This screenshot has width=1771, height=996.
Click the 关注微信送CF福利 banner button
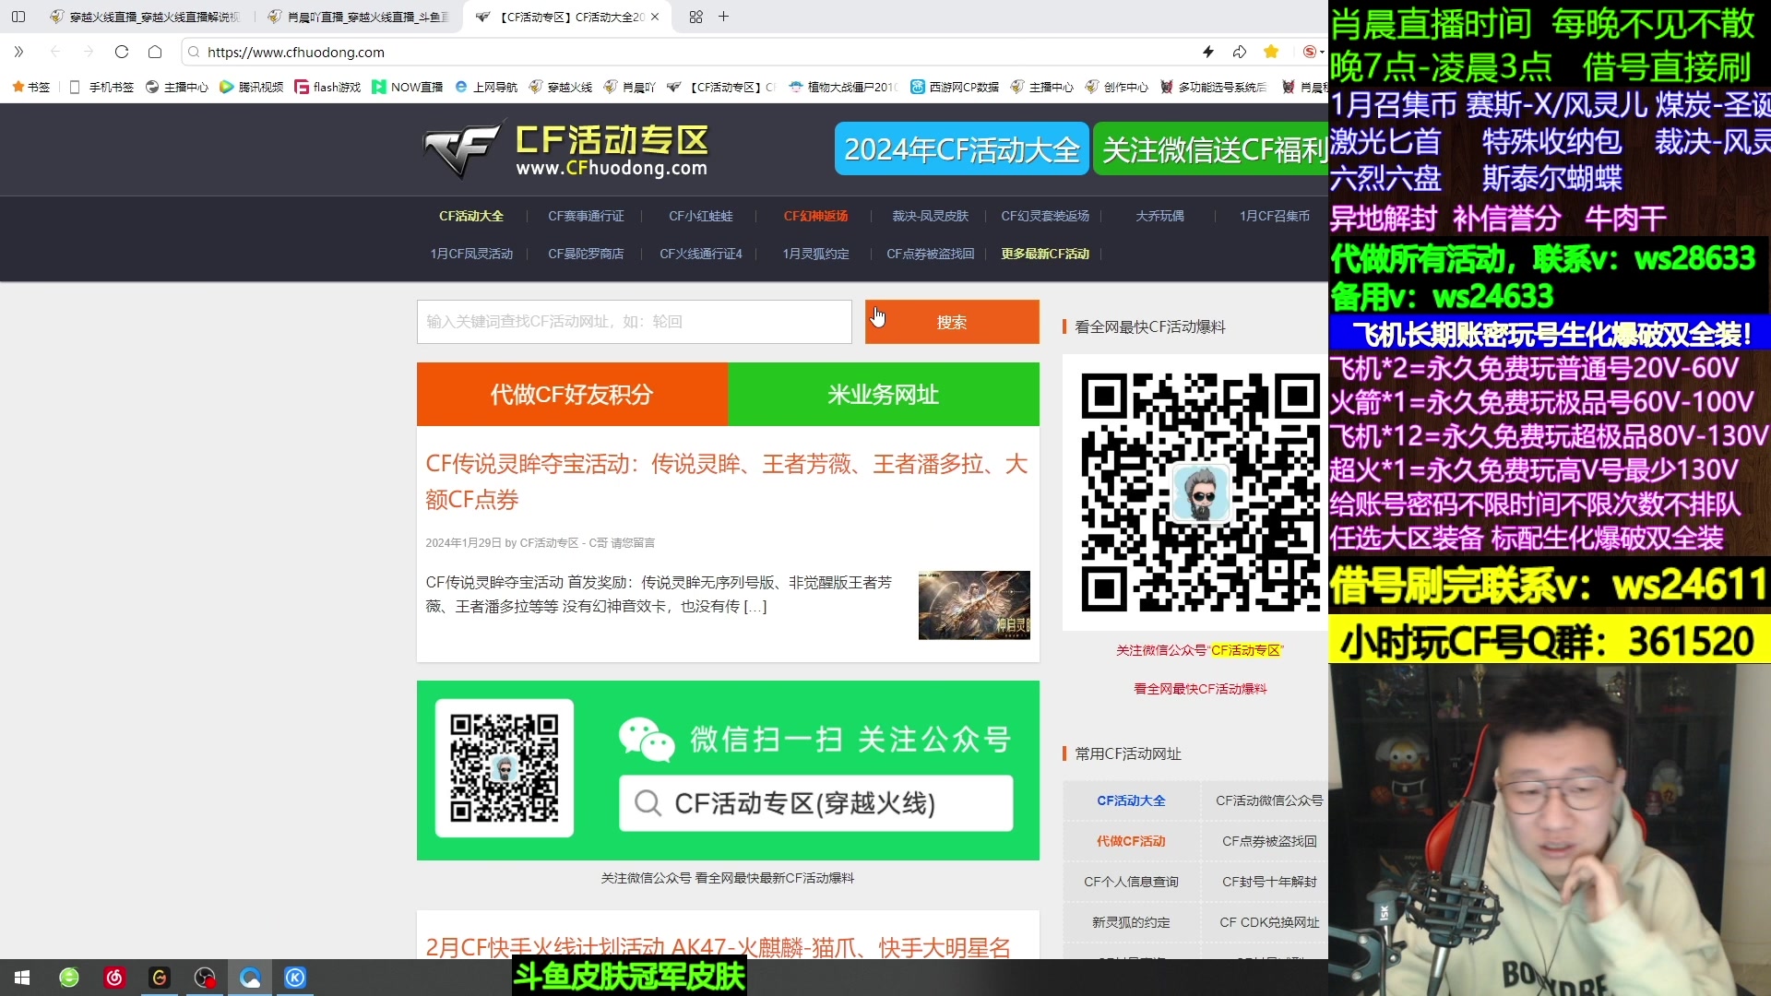tap(1210, 149)
